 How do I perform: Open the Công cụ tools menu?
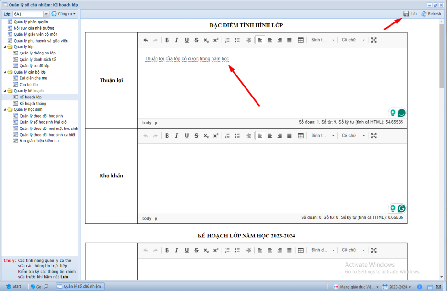pyautogui.click(x=64, y=14)
